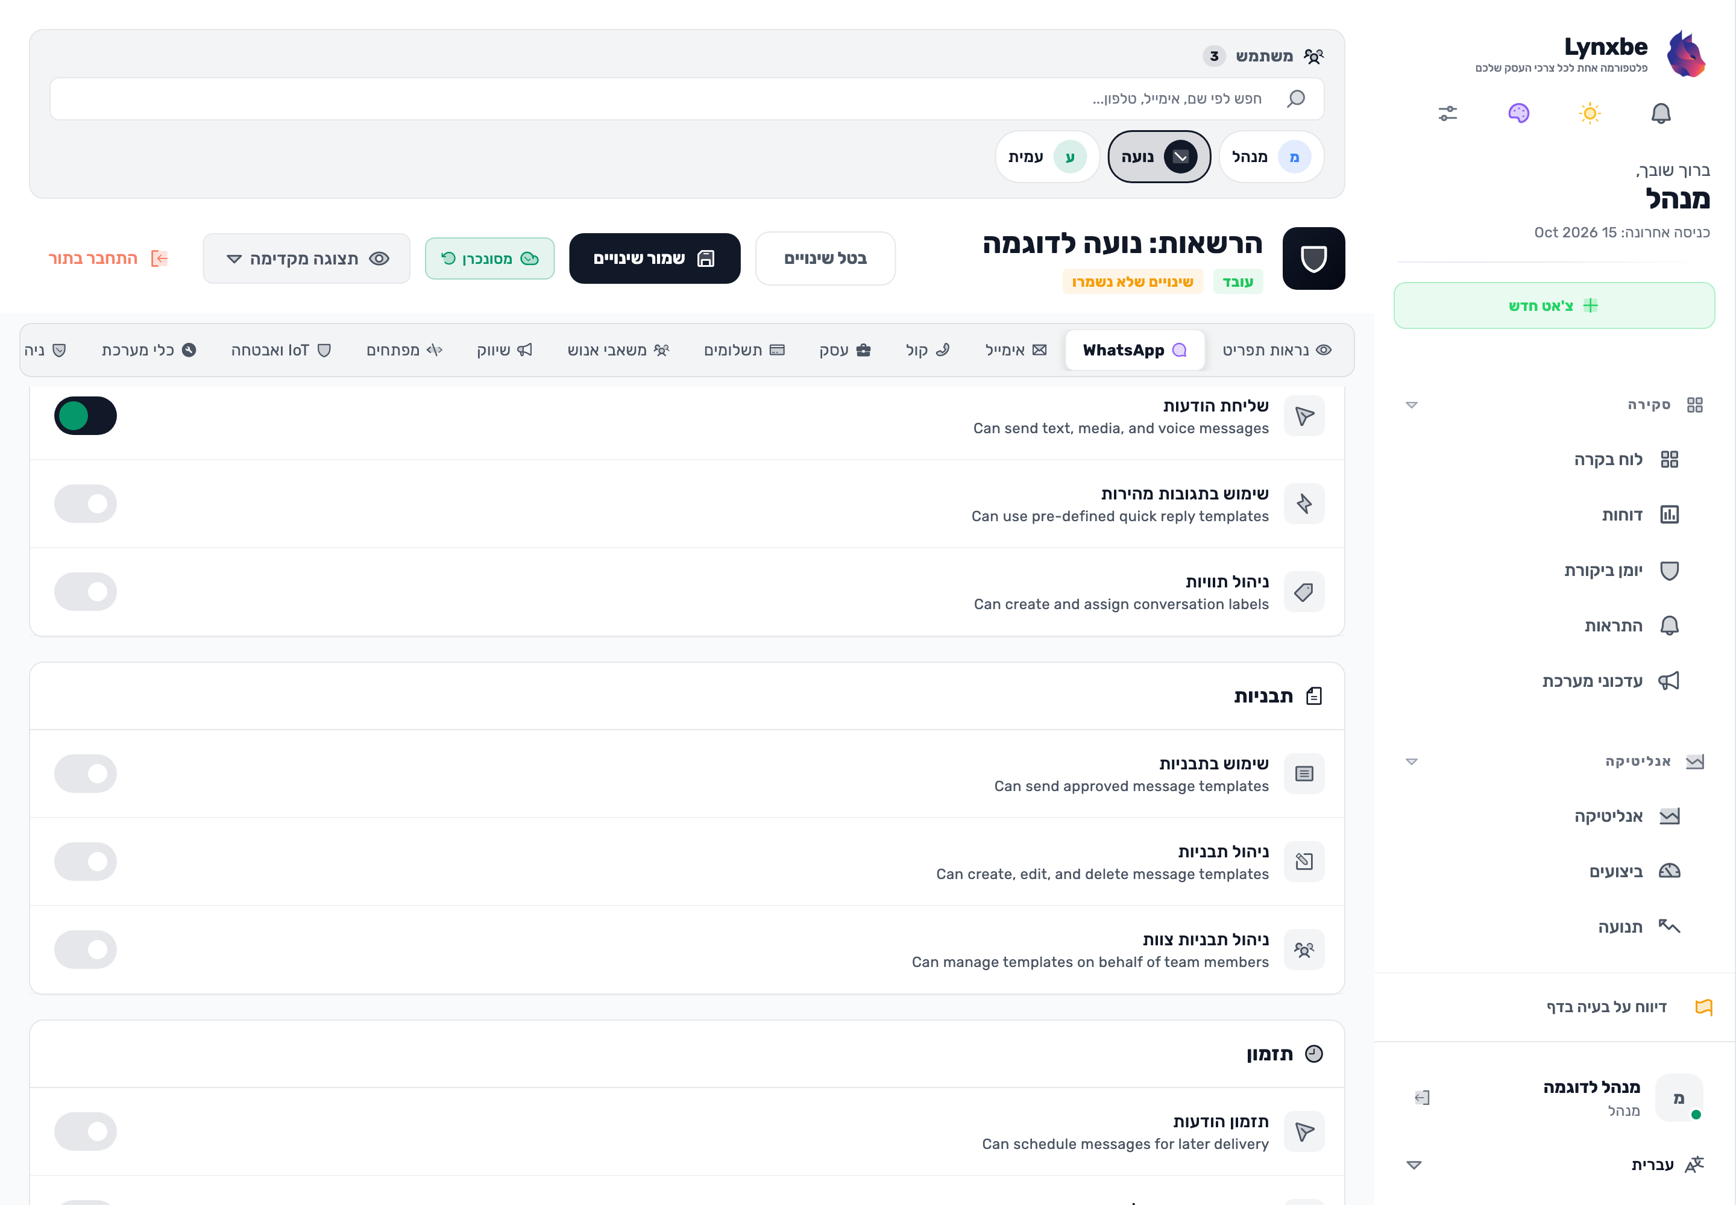Enable the ניהול תוויות toggle
Screen dimensions: 1736x1205
(x=86, y=591)
